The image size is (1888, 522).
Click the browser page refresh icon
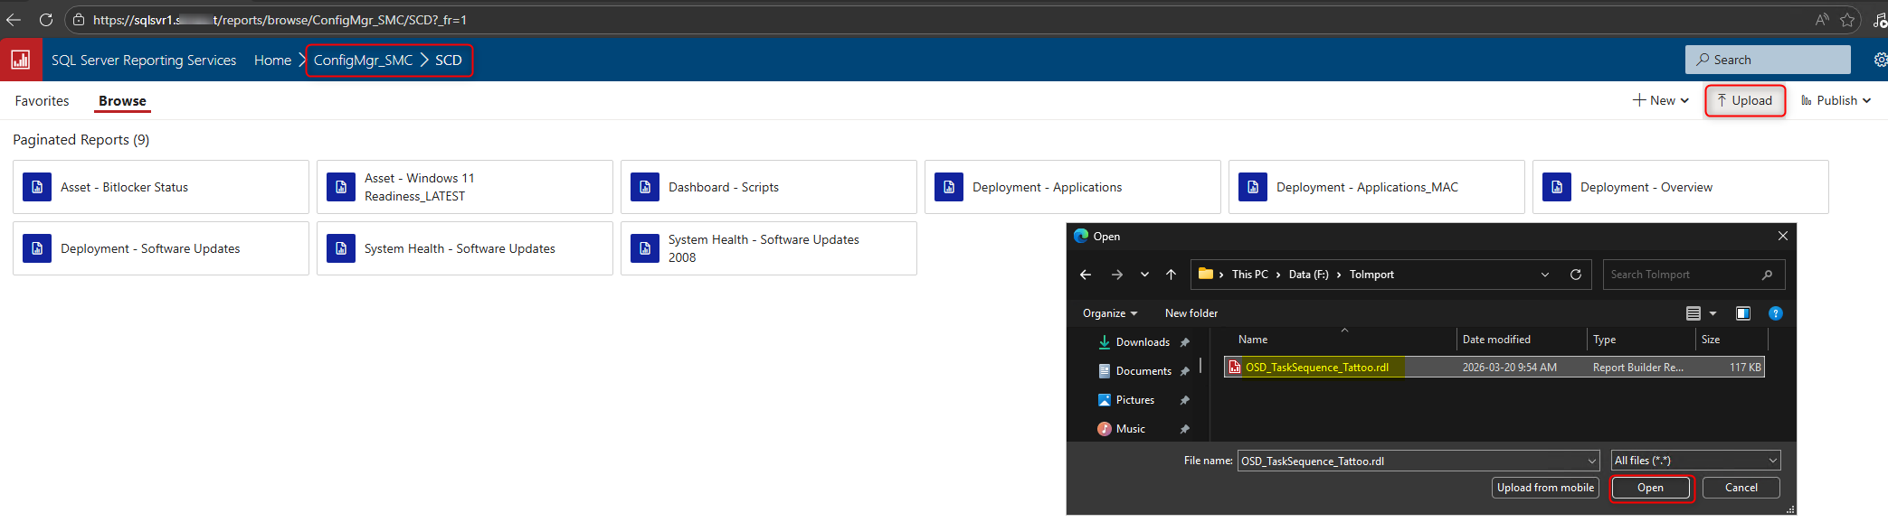tap(46, 20)
